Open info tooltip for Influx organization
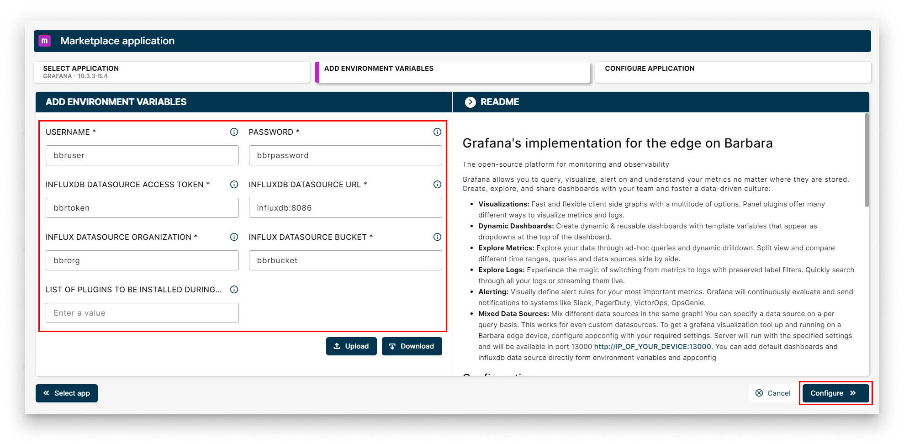This screenshot has width=904, height=444. pyautogui.click(x=234, y=237)
